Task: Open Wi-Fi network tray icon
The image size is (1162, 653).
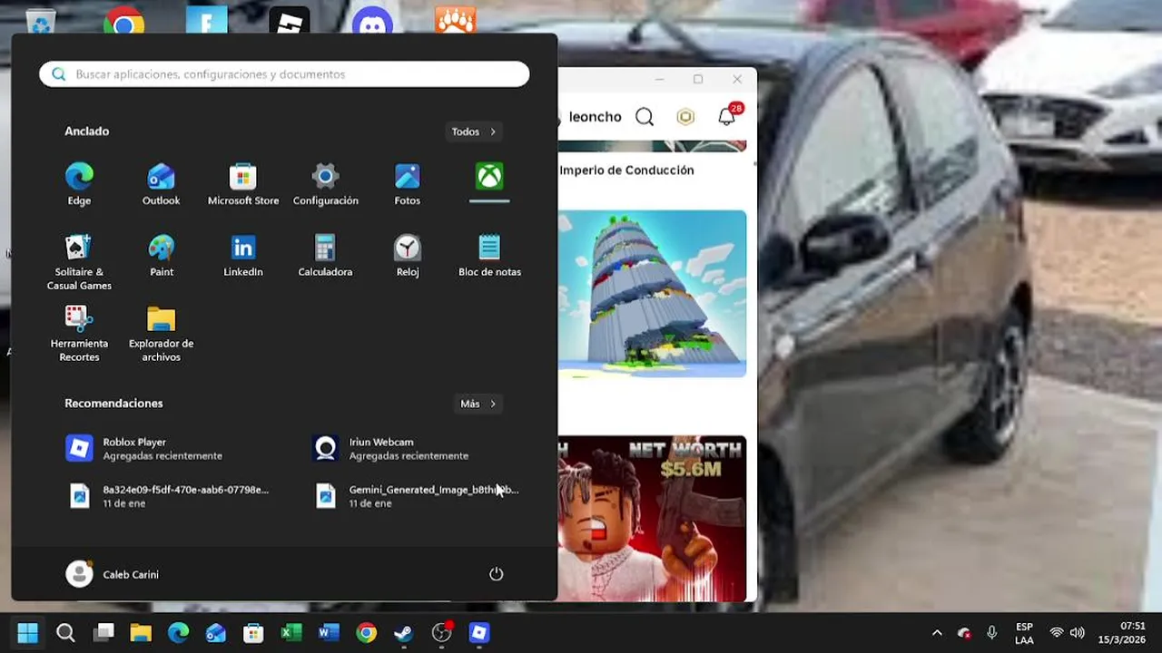Action: pyautogui.click(x=1057, y=633)
